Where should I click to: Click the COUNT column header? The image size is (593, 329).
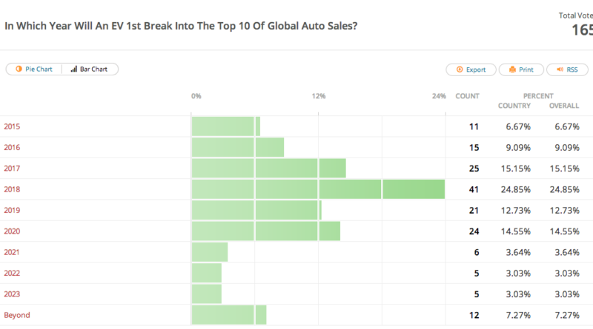coord(467,96)
